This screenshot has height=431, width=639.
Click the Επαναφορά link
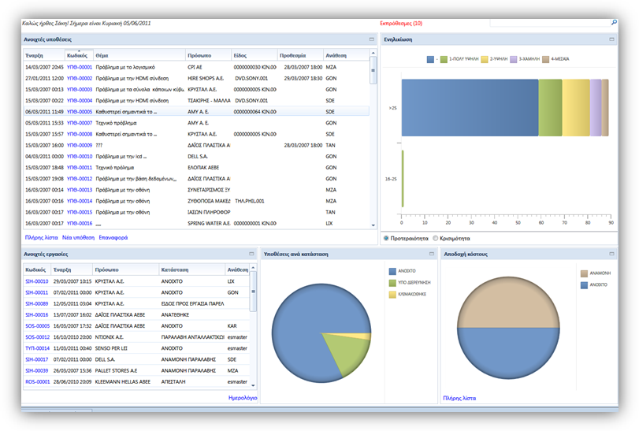click(113, 237)
